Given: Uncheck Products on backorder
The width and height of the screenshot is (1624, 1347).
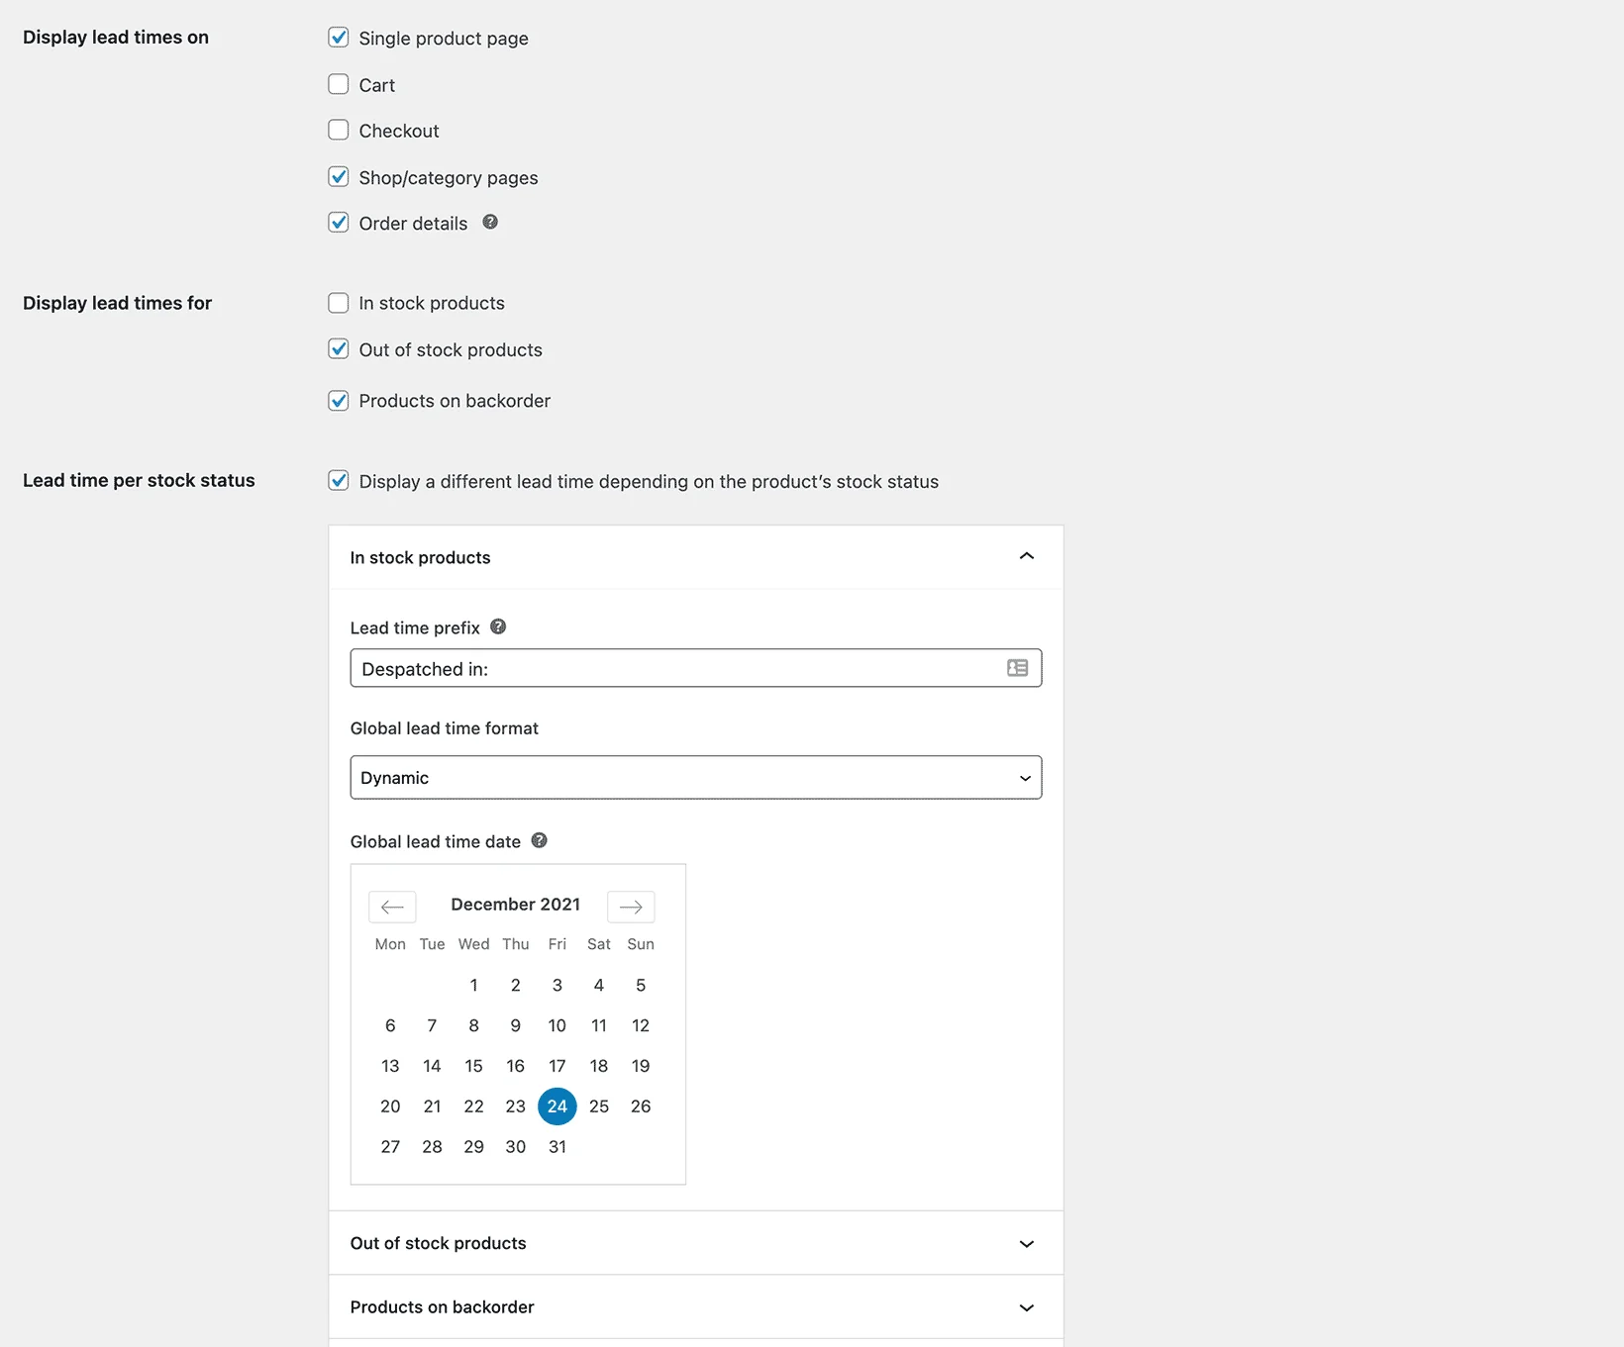Looking at the screenshot, I should coord(338,400).
